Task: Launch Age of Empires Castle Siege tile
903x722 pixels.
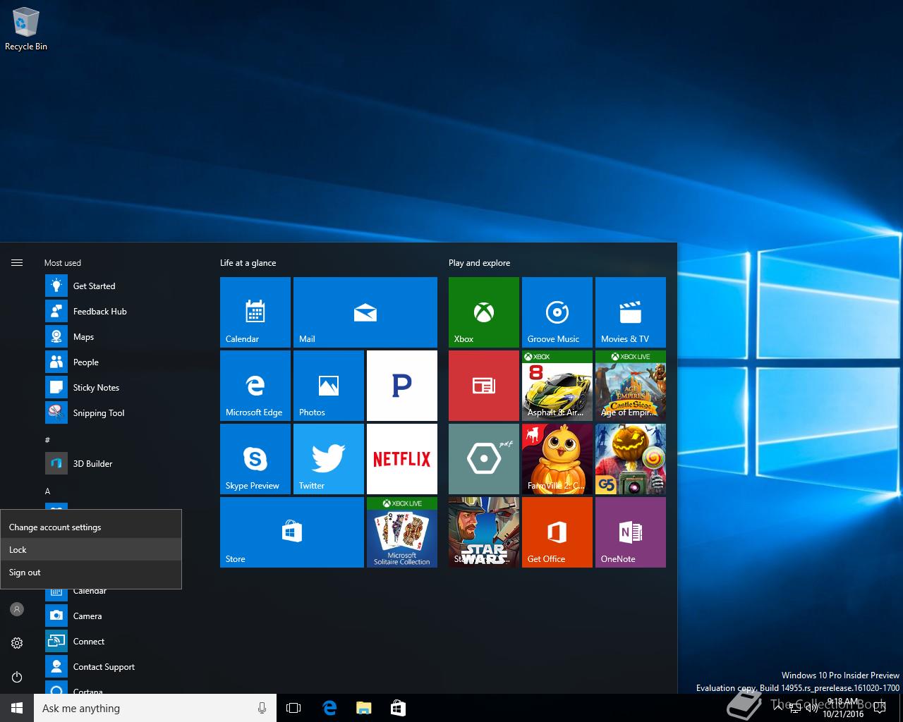Action: (631, 386)
